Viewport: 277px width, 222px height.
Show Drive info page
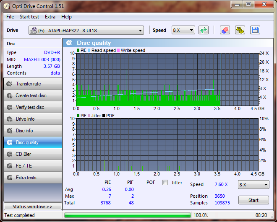point(33,119)
